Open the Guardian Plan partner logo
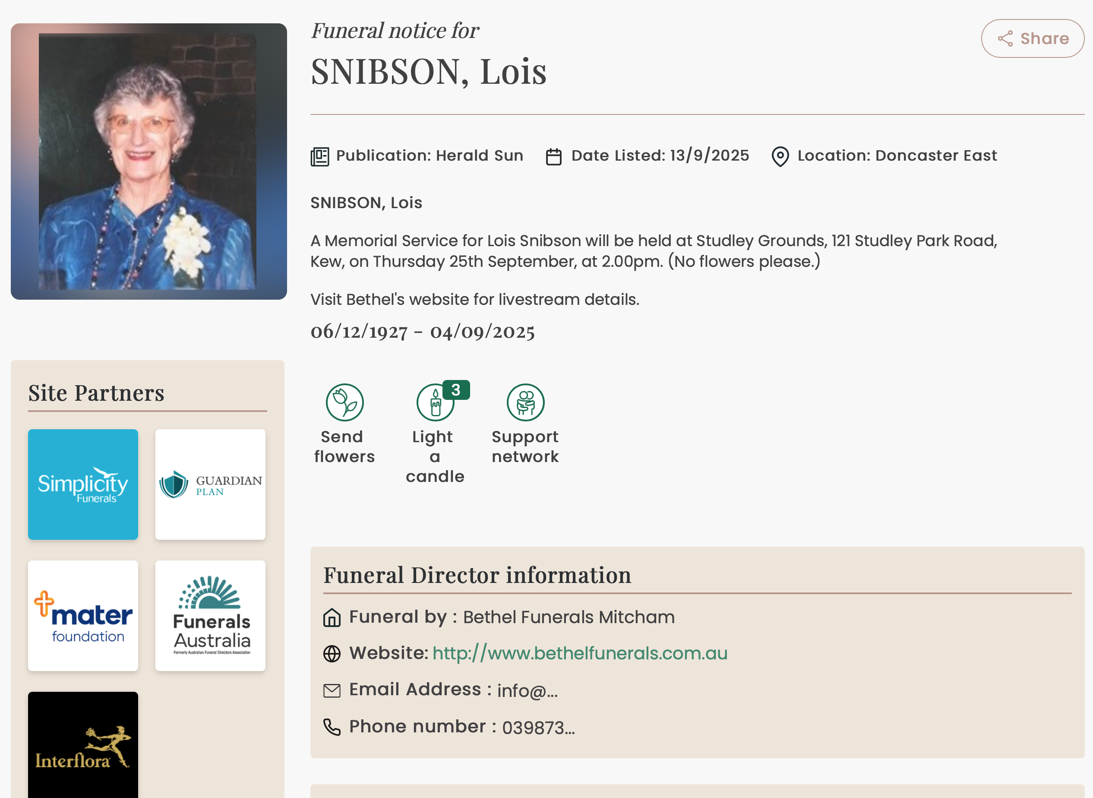The width and height of the screenshot is (1093, 798). click(x=210, y=484)
